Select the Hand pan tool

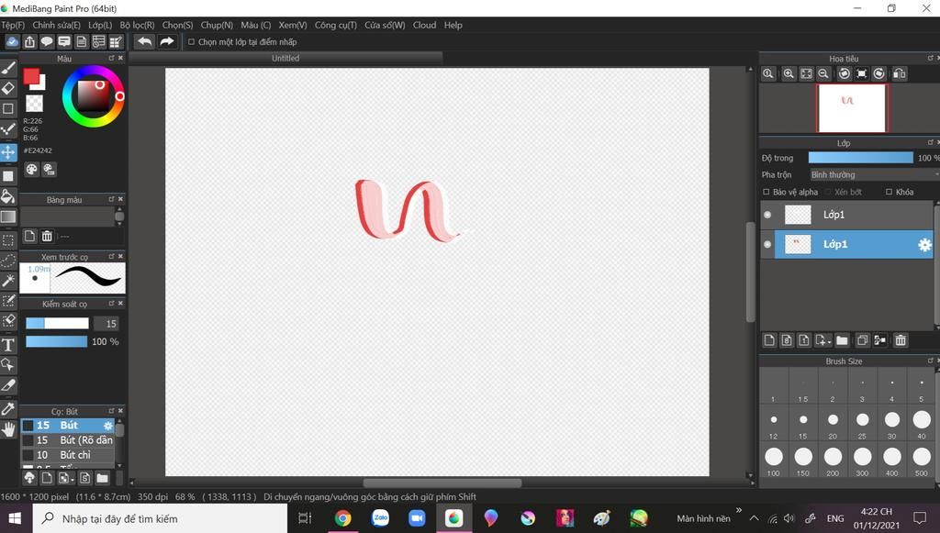(x=8, y=428)
